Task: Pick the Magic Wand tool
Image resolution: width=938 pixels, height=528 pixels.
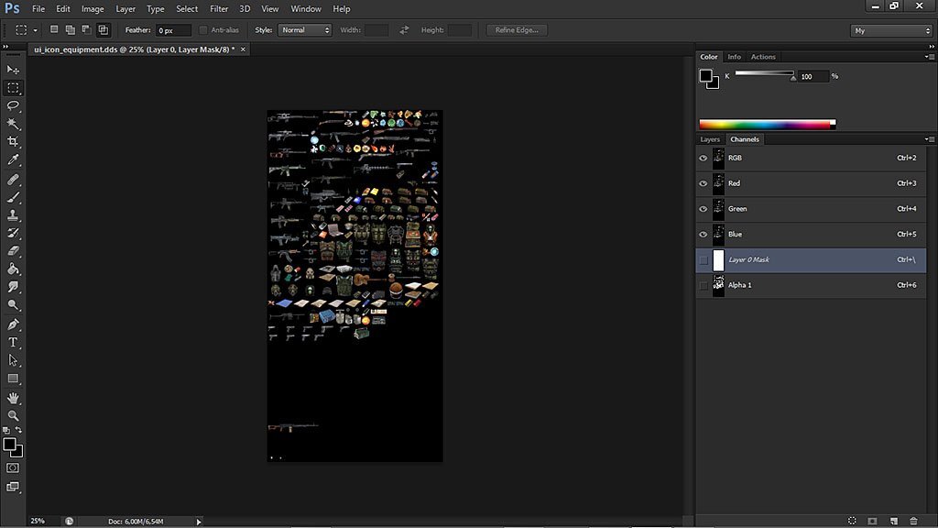Action: pyautogui.click(x=13, y=124)
